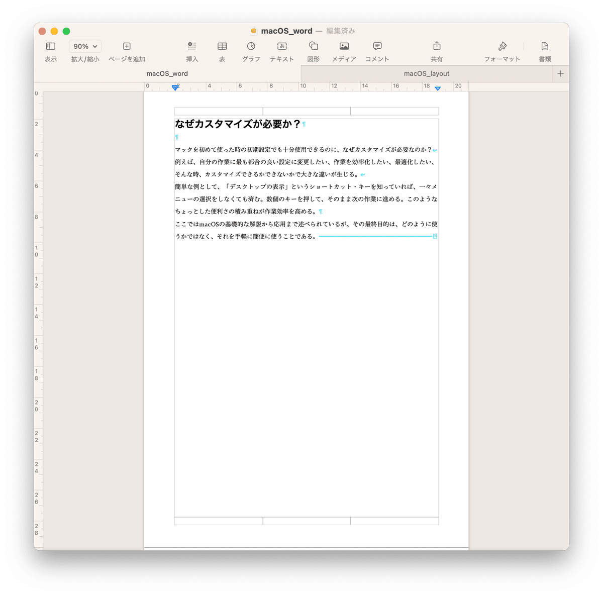Add a comment with コメント icon
The height and width of the screenshot is (595, 603).
(377, 46)
